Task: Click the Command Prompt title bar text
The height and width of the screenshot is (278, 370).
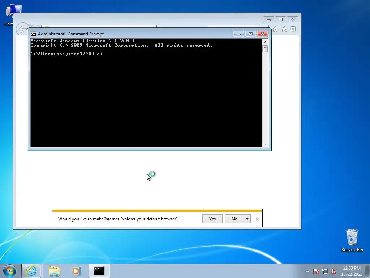Action: 71,34
